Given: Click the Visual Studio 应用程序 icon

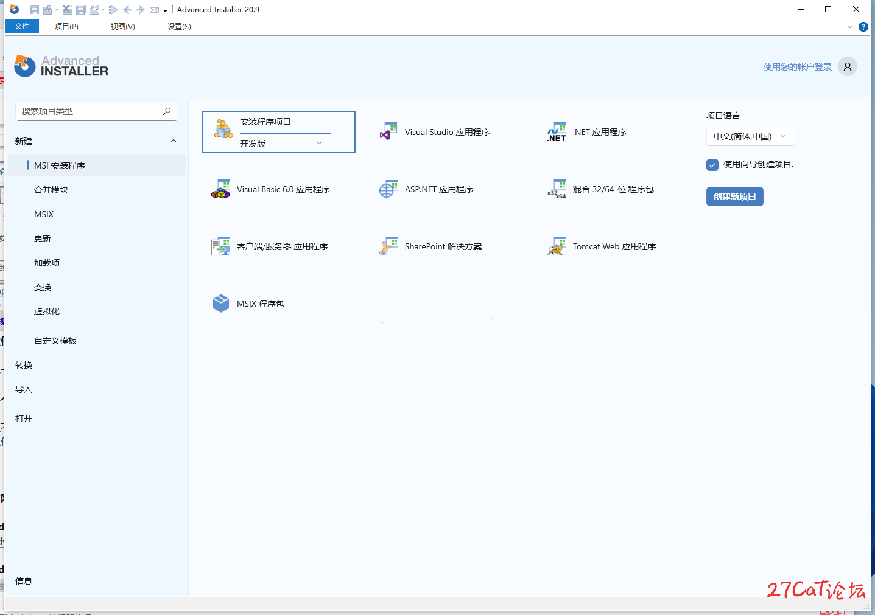Looking at the screenshot, I should [388, 132].
